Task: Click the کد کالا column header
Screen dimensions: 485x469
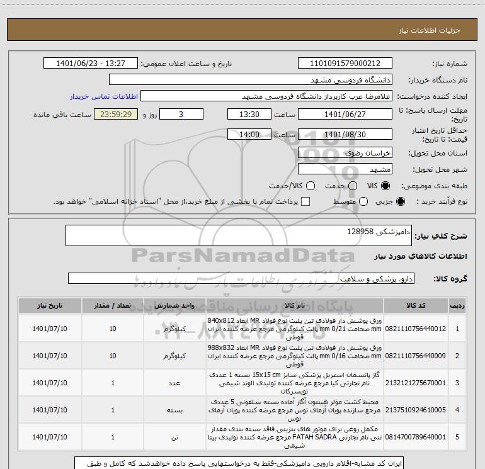Action: (416, 306)
